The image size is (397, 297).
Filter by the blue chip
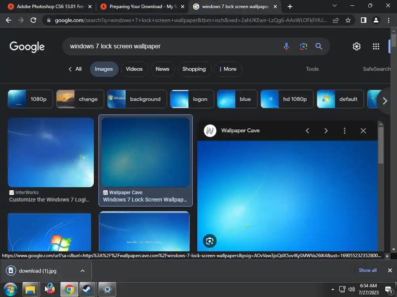coord(237,99)
